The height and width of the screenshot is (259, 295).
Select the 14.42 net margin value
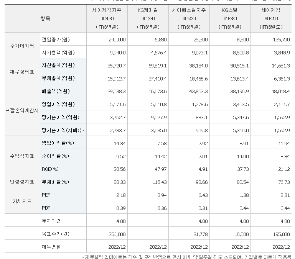coord(161,157)
